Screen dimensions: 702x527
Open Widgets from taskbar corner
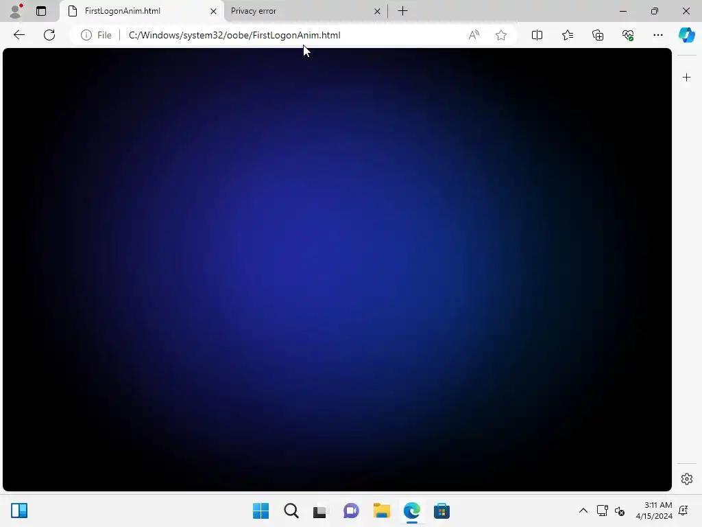(19, 511)
